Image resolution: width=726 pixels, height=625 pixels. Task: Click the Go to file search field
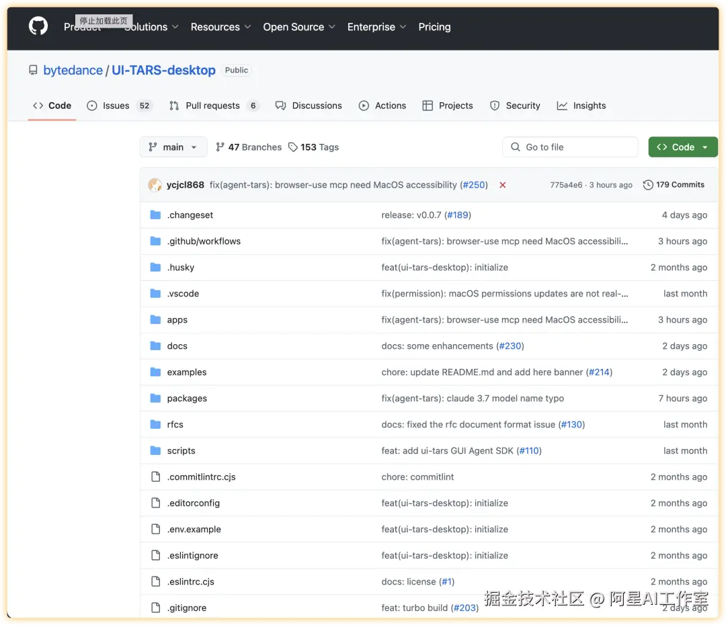570,147
